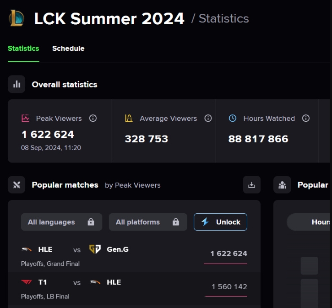332x308 pixels.
Task: Click the Average Viewers value 328 753
Action: click(146, 139)
